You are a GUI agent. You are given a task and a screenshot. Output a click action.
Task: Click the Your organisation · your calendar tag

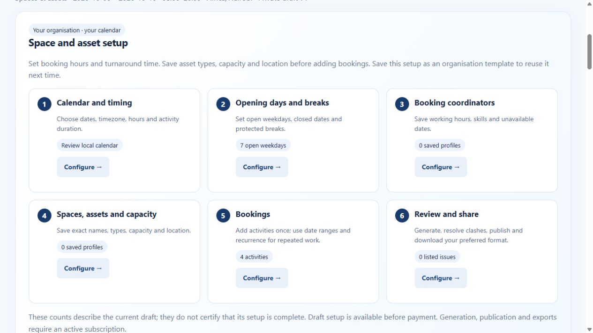click(x=77, y=30)
